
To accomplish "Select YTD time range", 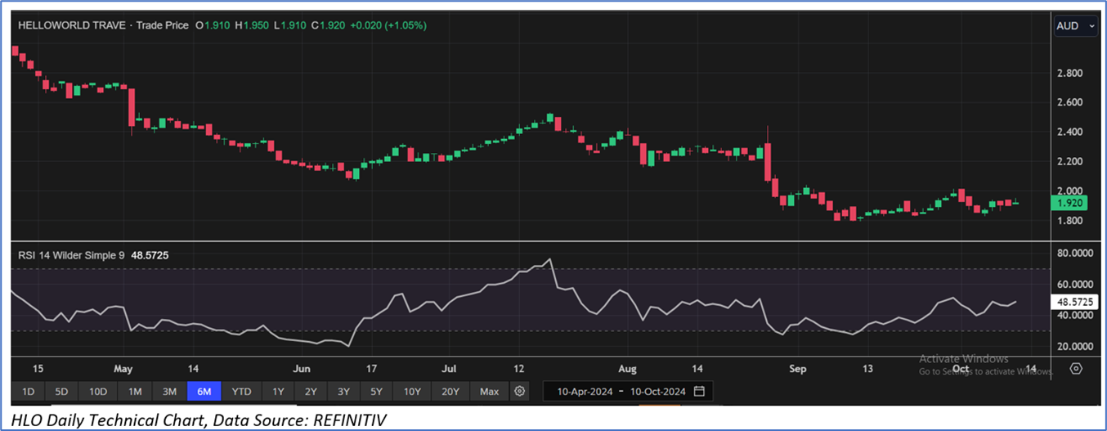I will click(241, 392).
